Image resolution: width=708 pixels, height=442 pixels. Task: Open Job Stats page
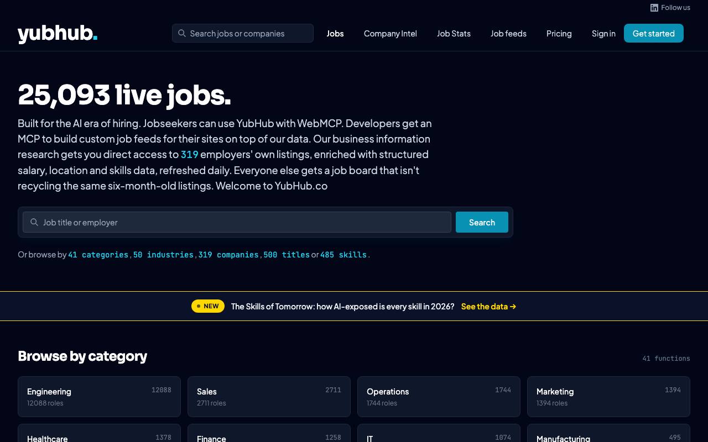(x=454, y=33)
